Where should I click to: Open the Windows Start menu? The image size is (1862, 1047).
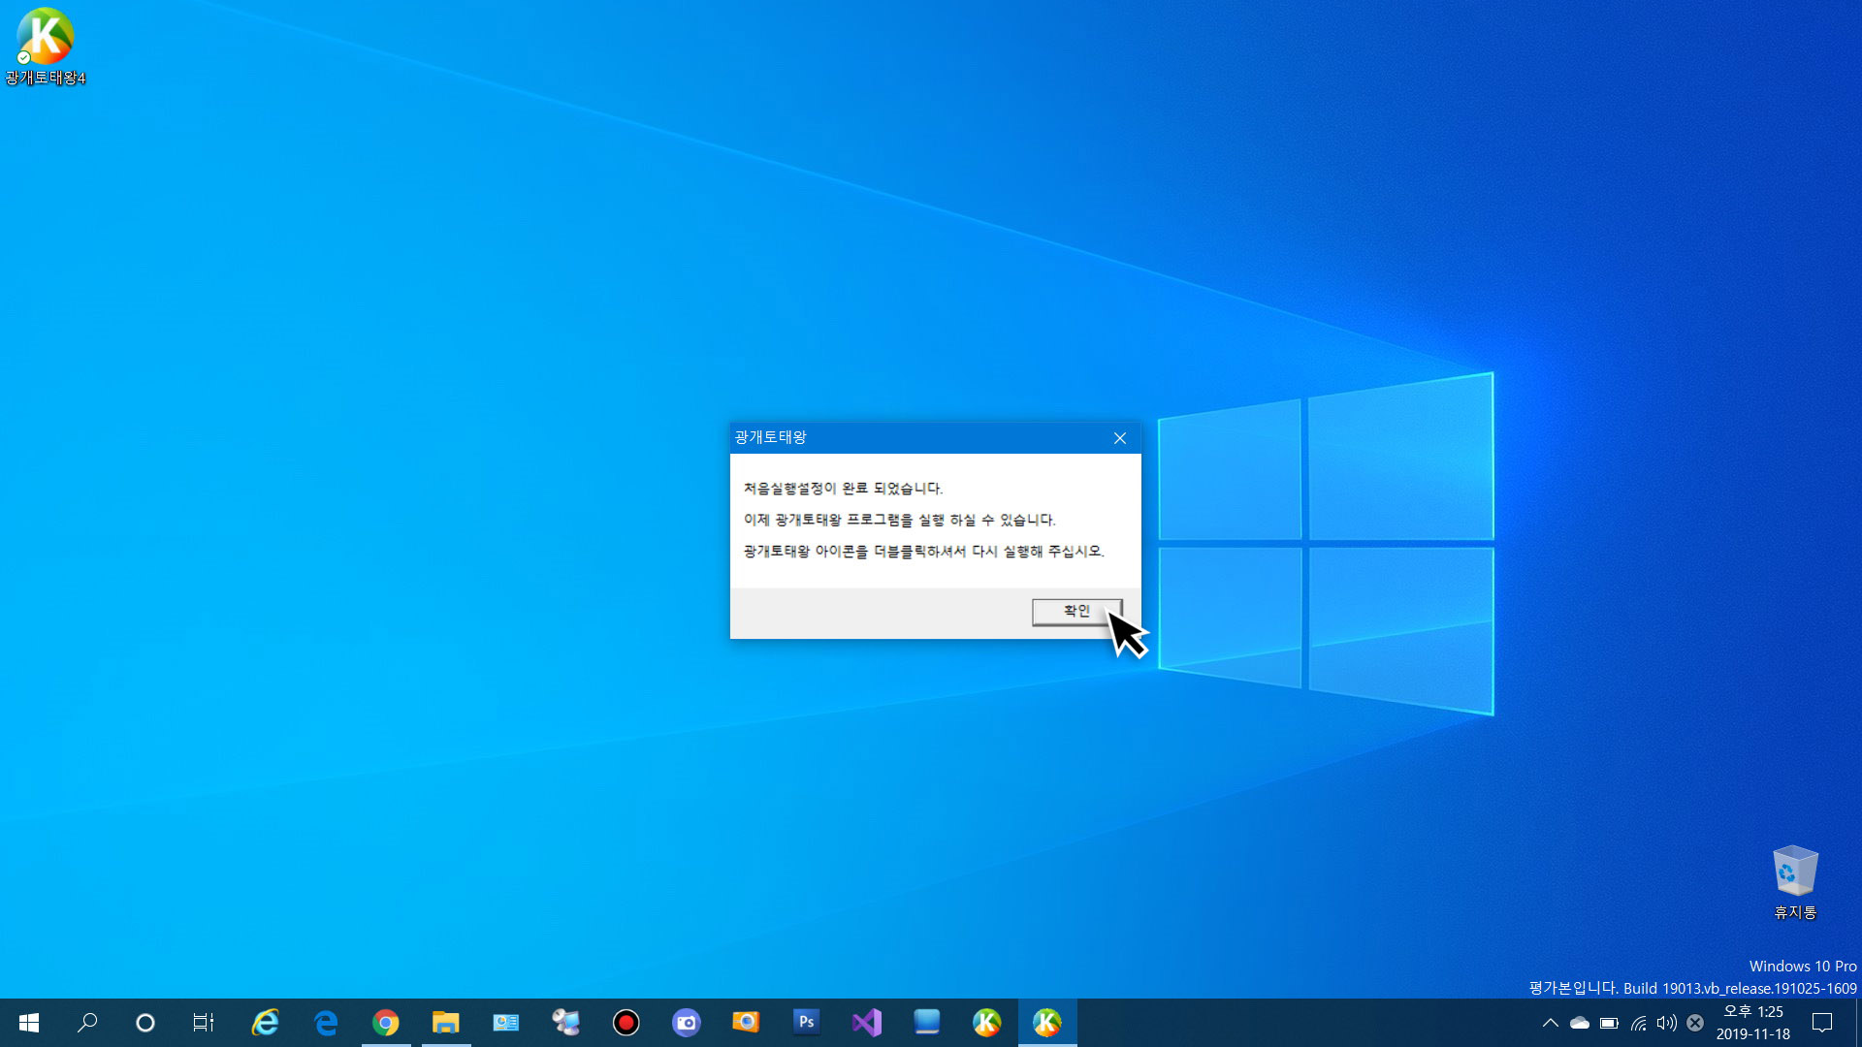pyautogui.click(x=29, y=1023)
